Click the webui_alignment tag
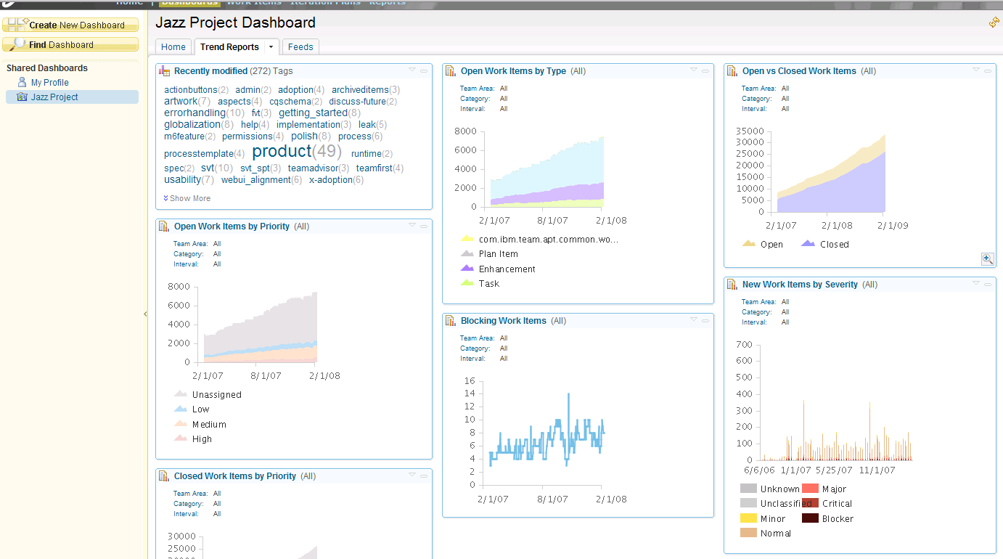 pos(255,180)
